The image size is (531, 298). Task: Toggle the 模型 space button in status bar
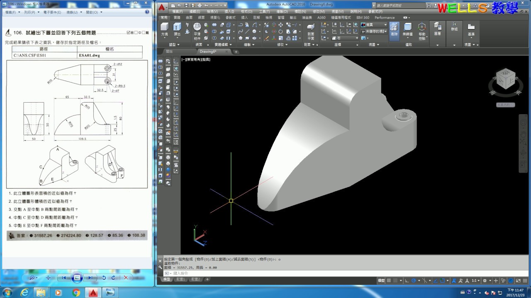pos(382,281)
